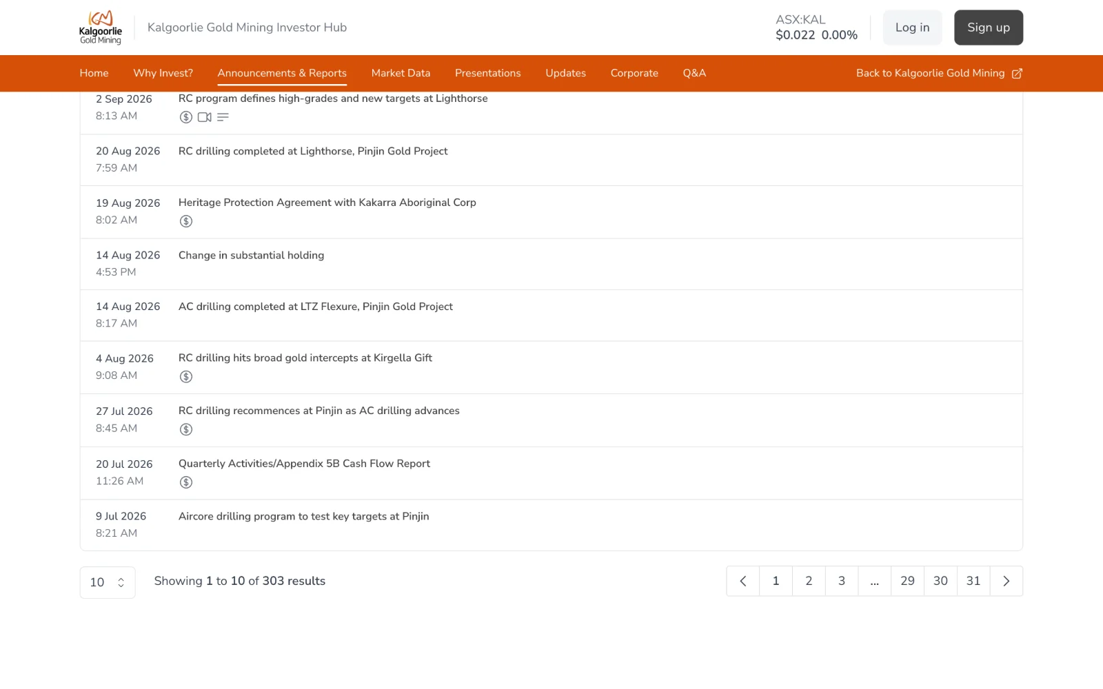Open the Q&A menu item
This screenshot has width=1103, height=689.
694,73
